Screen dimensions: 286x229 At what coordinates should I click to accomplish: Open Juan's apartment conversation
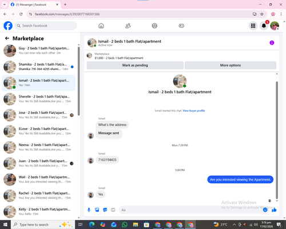tap(38, 163)
